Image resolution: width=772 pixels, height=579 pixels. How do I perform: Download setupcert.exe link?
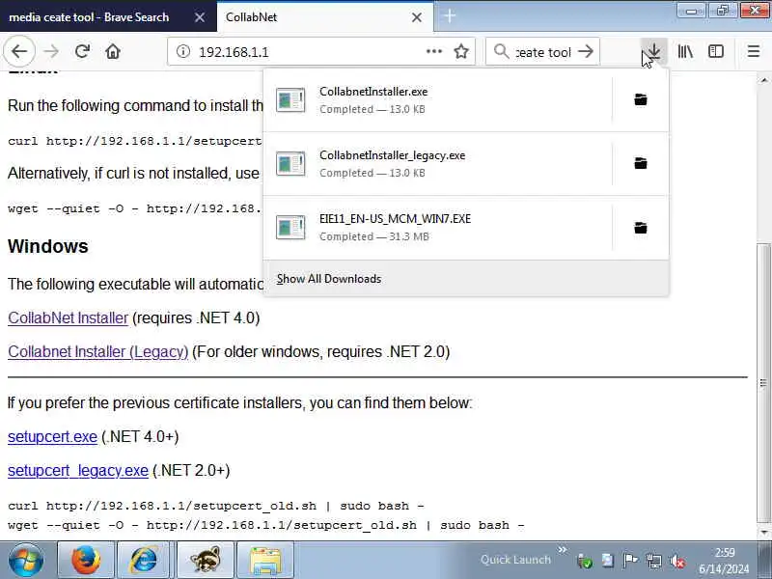(52, 437)
